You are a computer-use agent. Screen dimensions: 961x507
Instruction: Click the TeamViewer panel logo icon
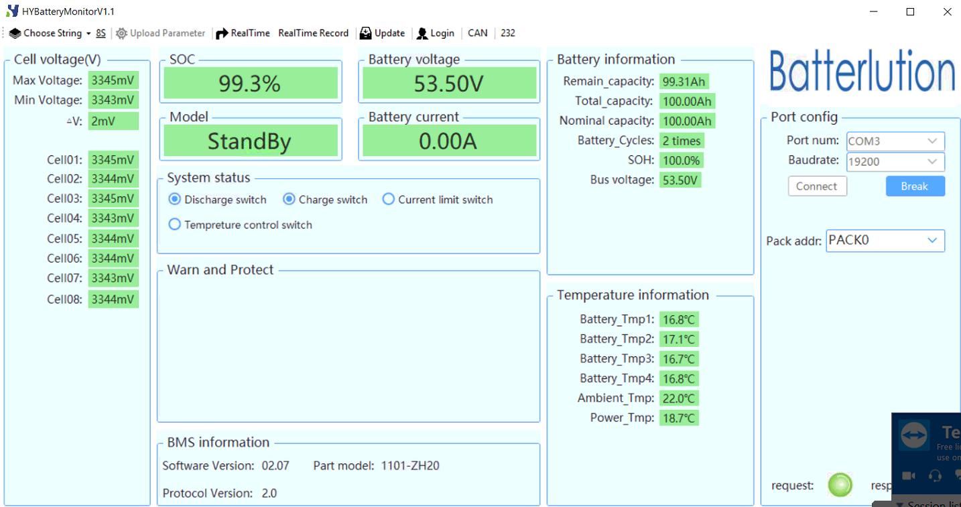[914, 436]
